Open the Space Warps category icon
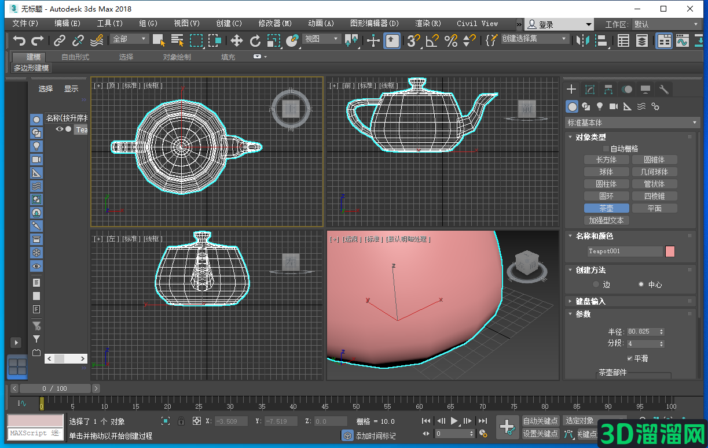This screenshot has height=448, width=708. [x=641, y=106]
